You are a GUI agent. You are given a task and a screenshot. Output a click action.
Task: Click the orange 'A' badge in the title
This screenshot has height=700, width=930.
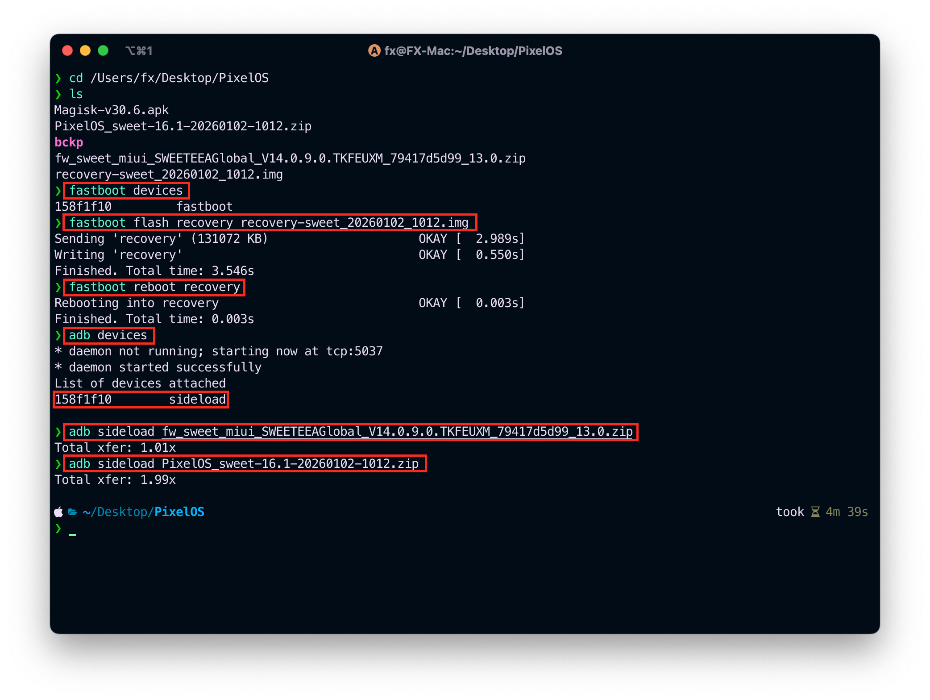374,51
